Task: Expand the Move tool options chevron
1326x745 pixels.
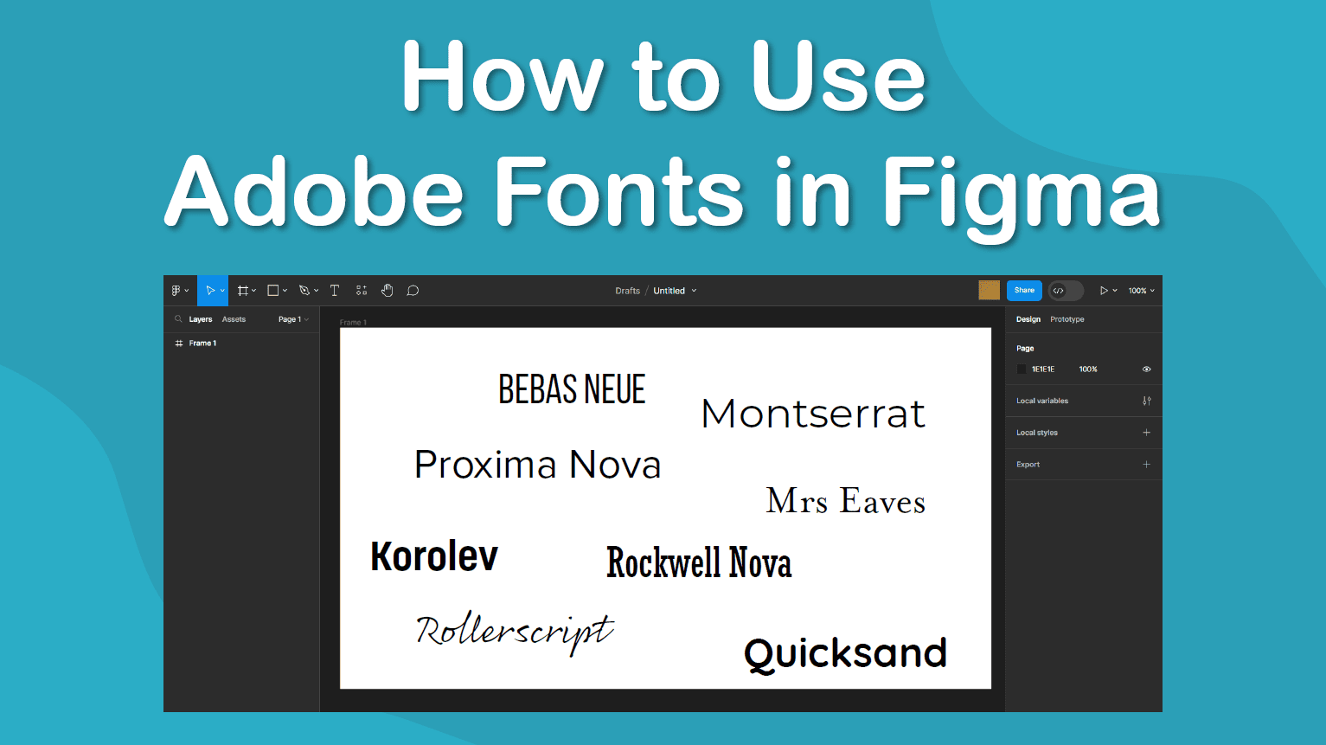Action: click(222, 291)
